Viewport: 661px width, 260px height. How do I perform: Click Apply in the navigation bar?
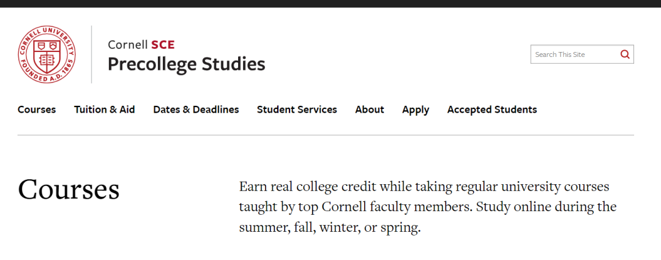click(x=416, y=110)
